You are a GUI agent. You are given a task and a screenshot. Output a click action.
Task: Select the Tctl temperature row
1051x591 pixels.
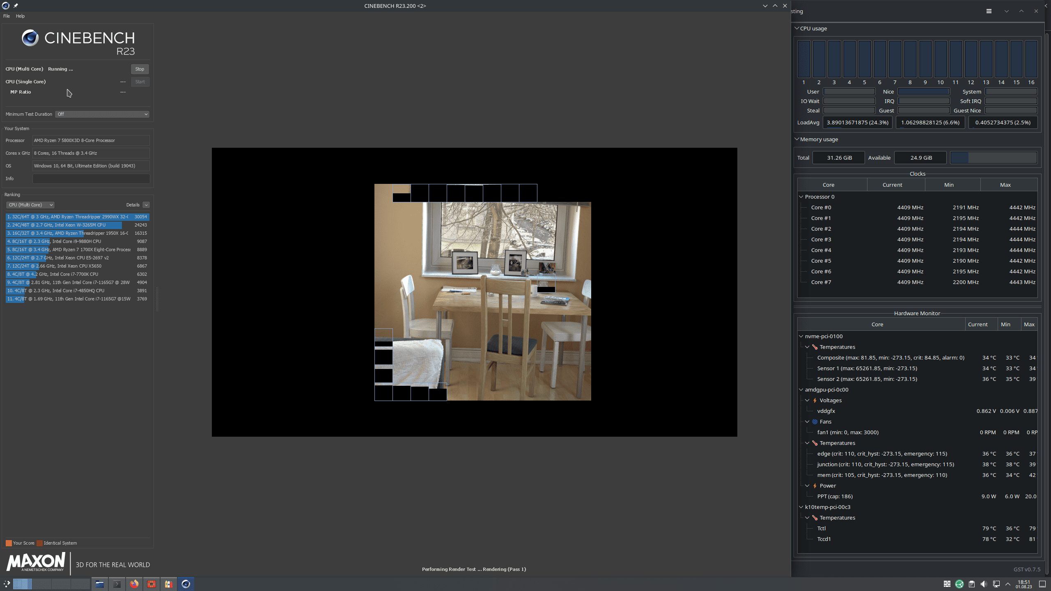coord(918,528)
